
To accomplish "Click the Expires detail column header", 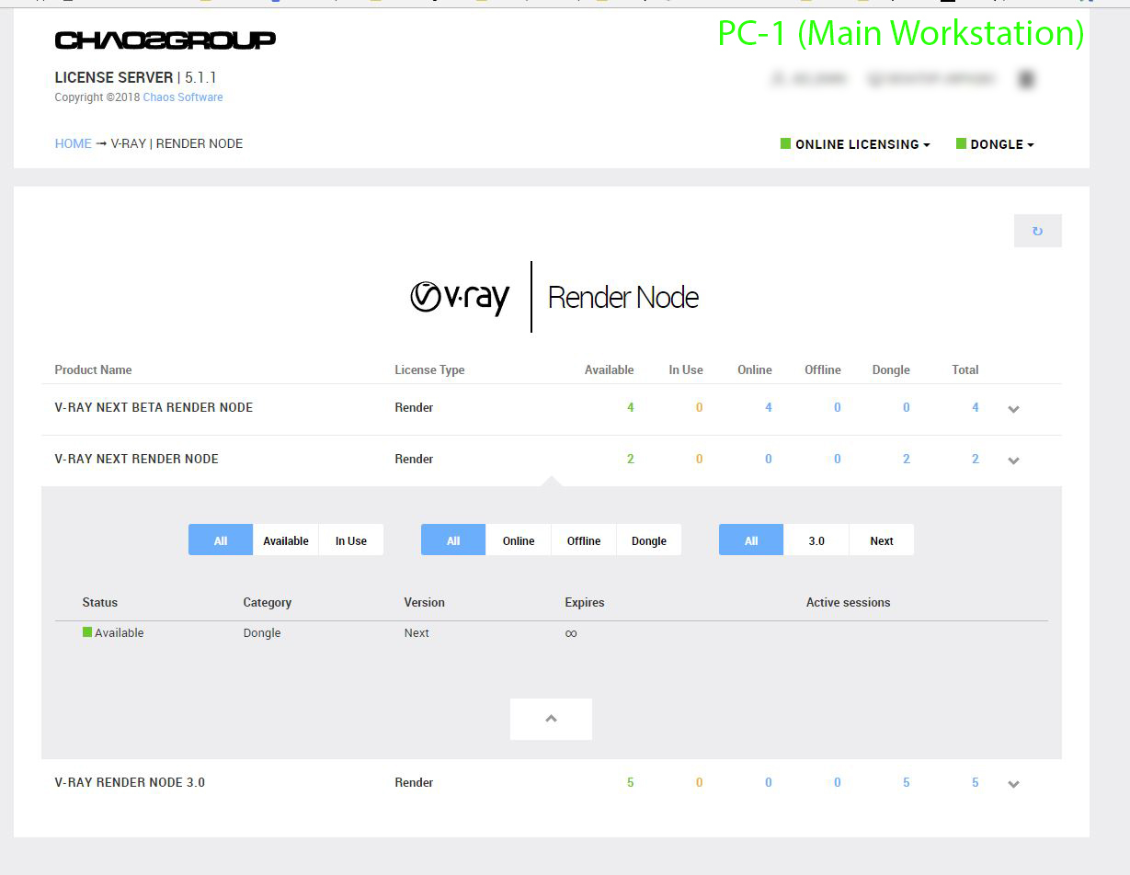I will (x=585, y=602).
